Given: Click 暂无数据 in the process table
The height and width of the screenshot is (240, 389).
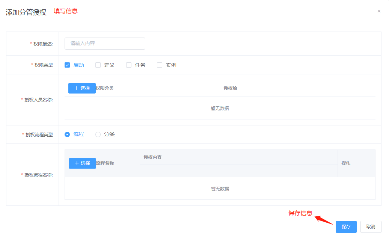Looking at the screenshot, I should click(220, 189).
